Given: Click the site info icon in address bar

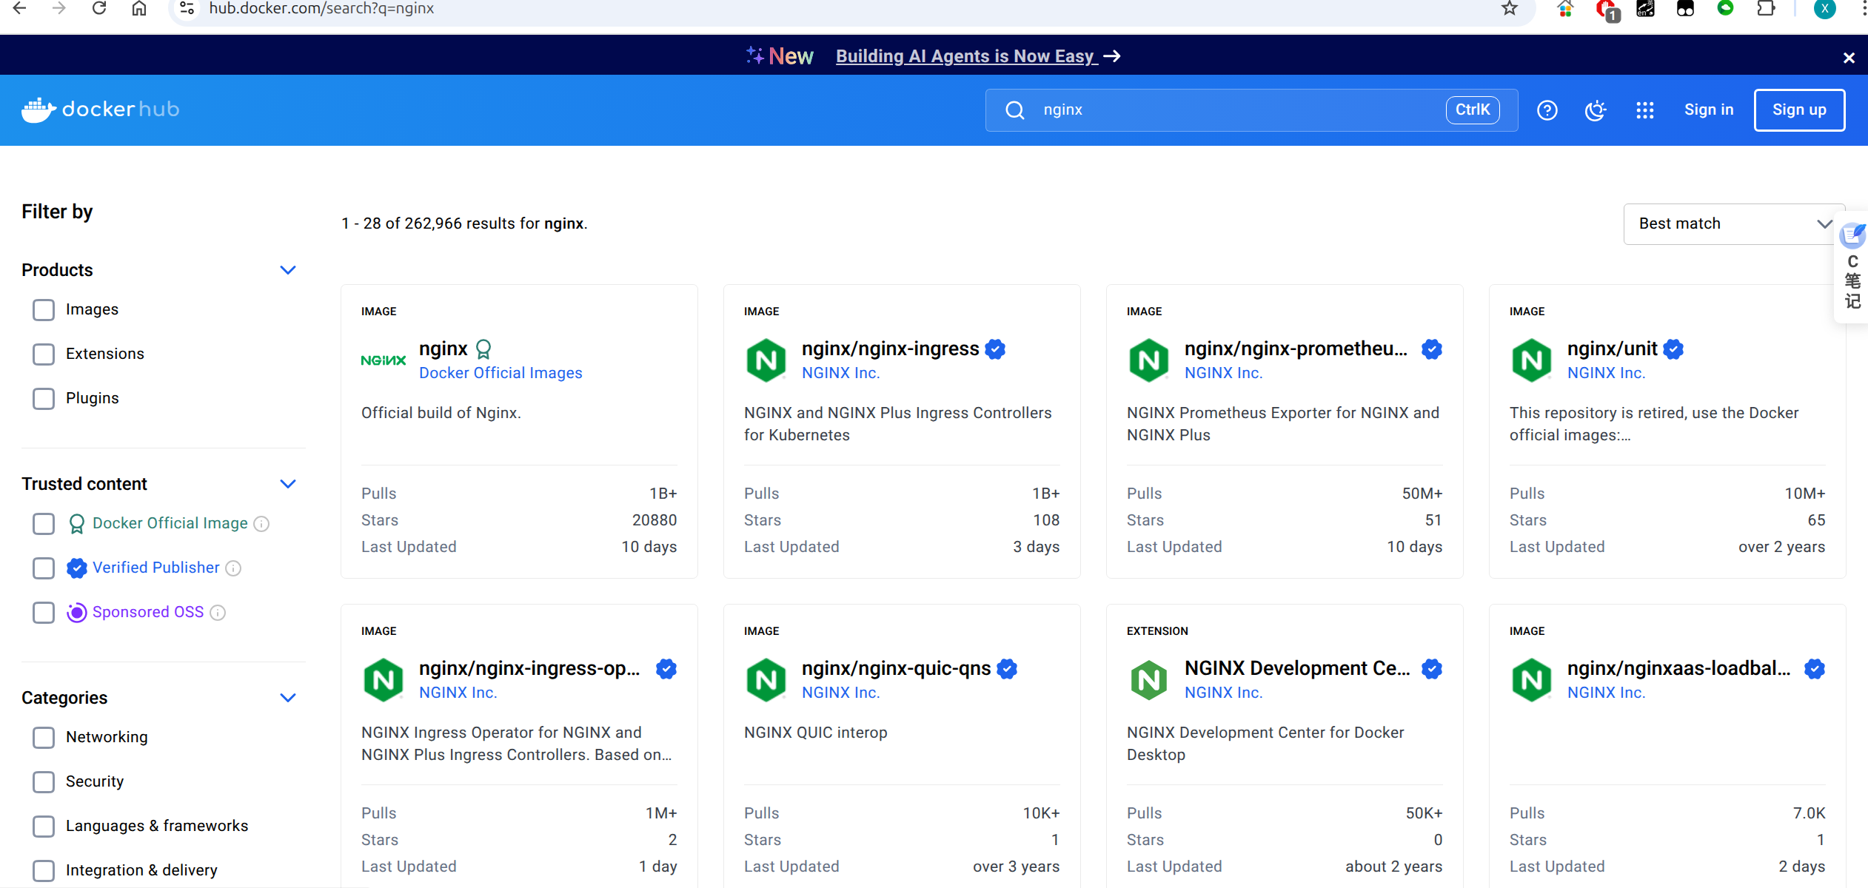Looking at the screenshot, I should (x=187, y=9).
